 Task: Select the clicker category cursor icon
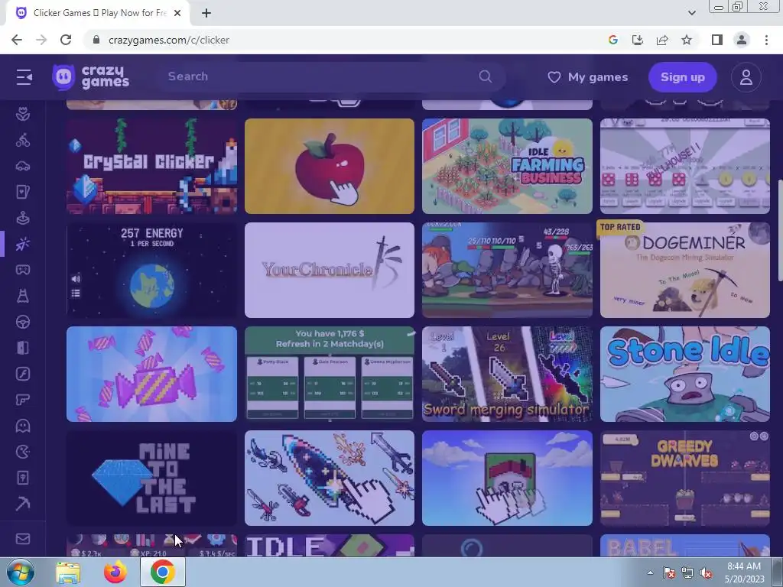click(x=23, y=244)
